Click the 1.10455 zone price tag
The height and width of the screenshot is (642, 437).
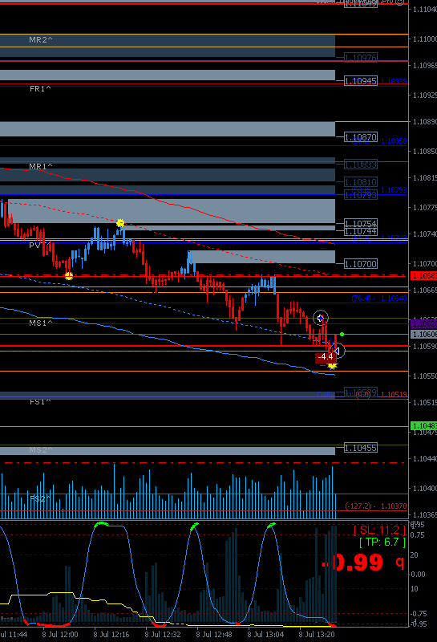361,448
